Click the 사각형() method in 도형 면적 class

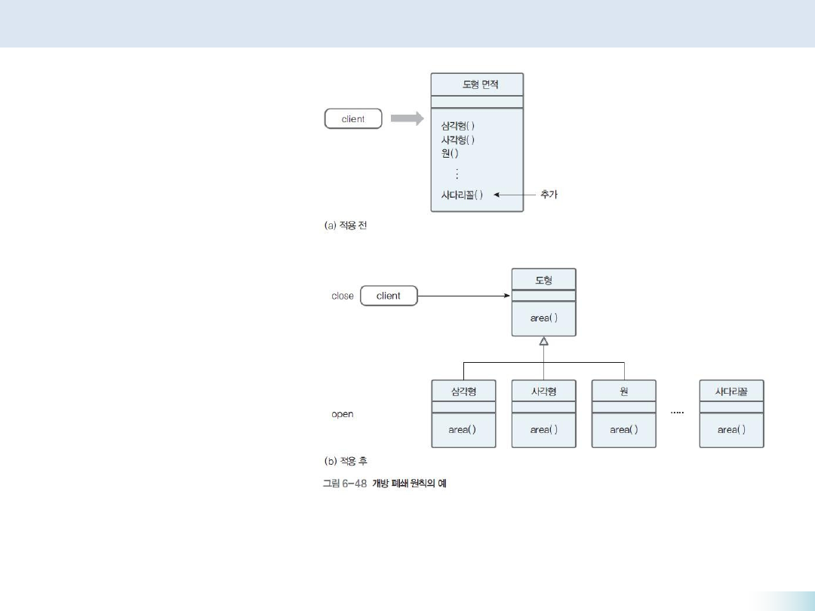(x=458, y=140)
